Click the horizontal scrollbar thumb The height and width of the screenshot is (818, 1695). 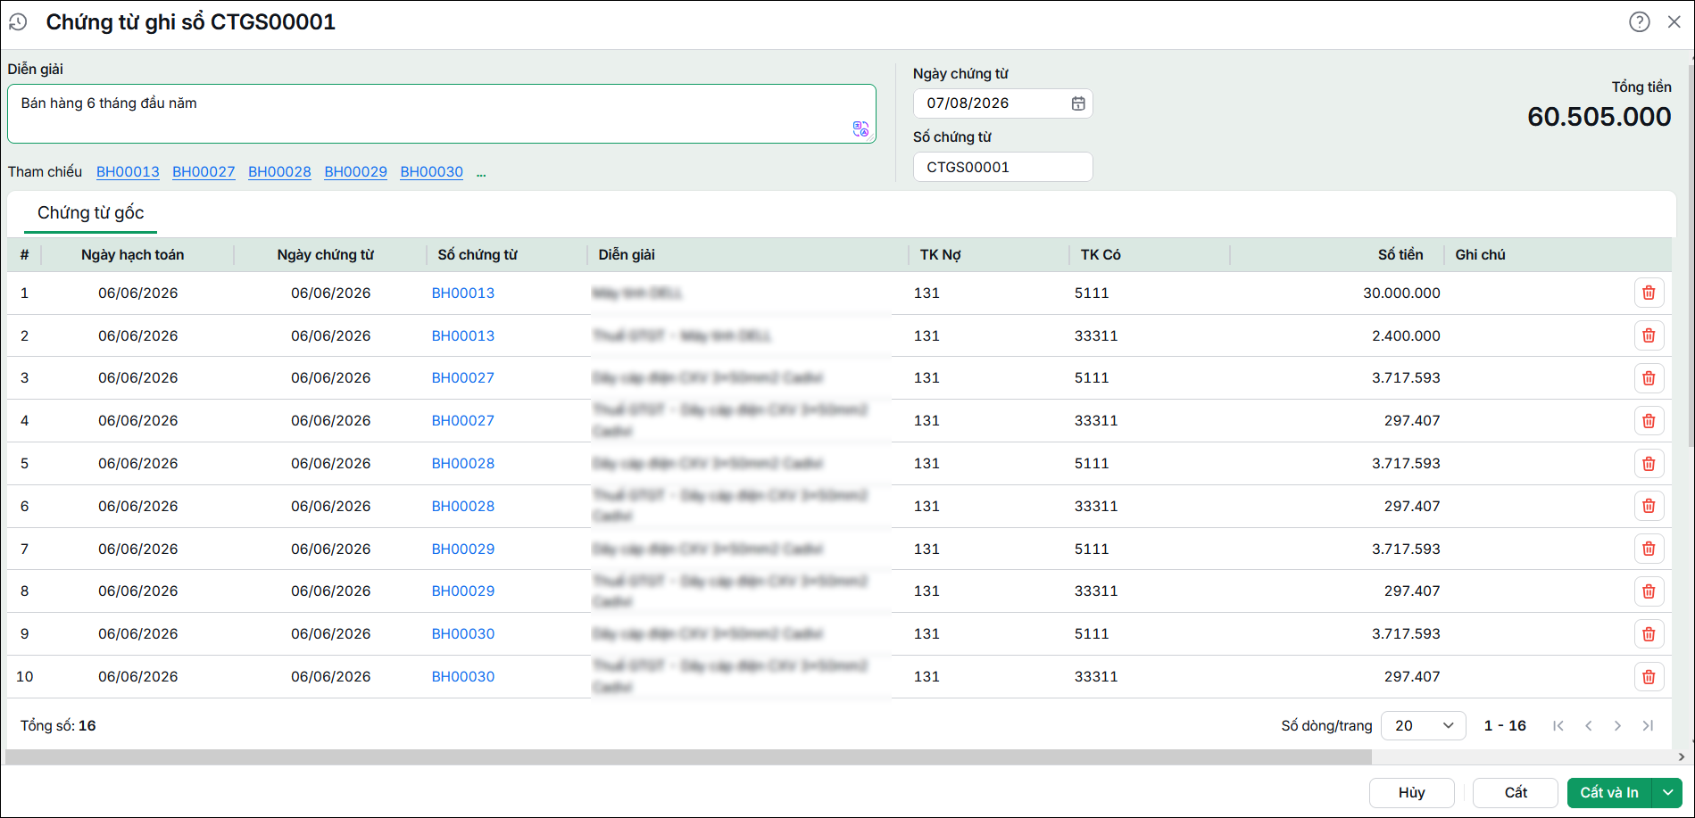[x=688, y=757]
